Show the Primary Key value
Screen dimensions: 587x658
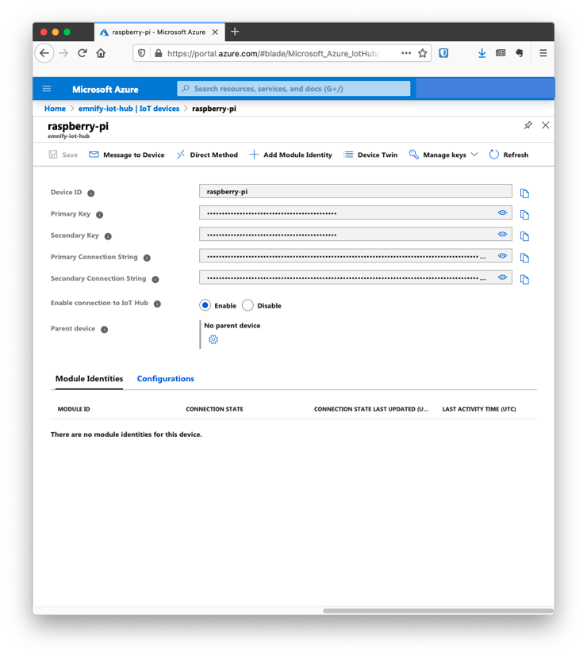[x=502, y=212]
